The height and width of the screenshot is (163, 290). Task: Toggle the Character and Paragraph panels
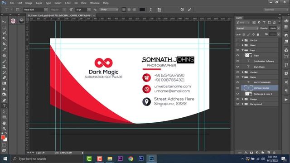[159, 10]
